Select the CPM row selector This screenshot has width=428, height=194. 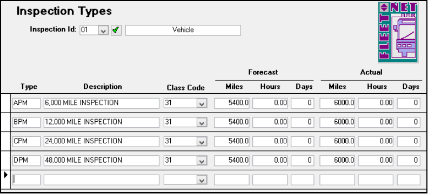[5, 141]
